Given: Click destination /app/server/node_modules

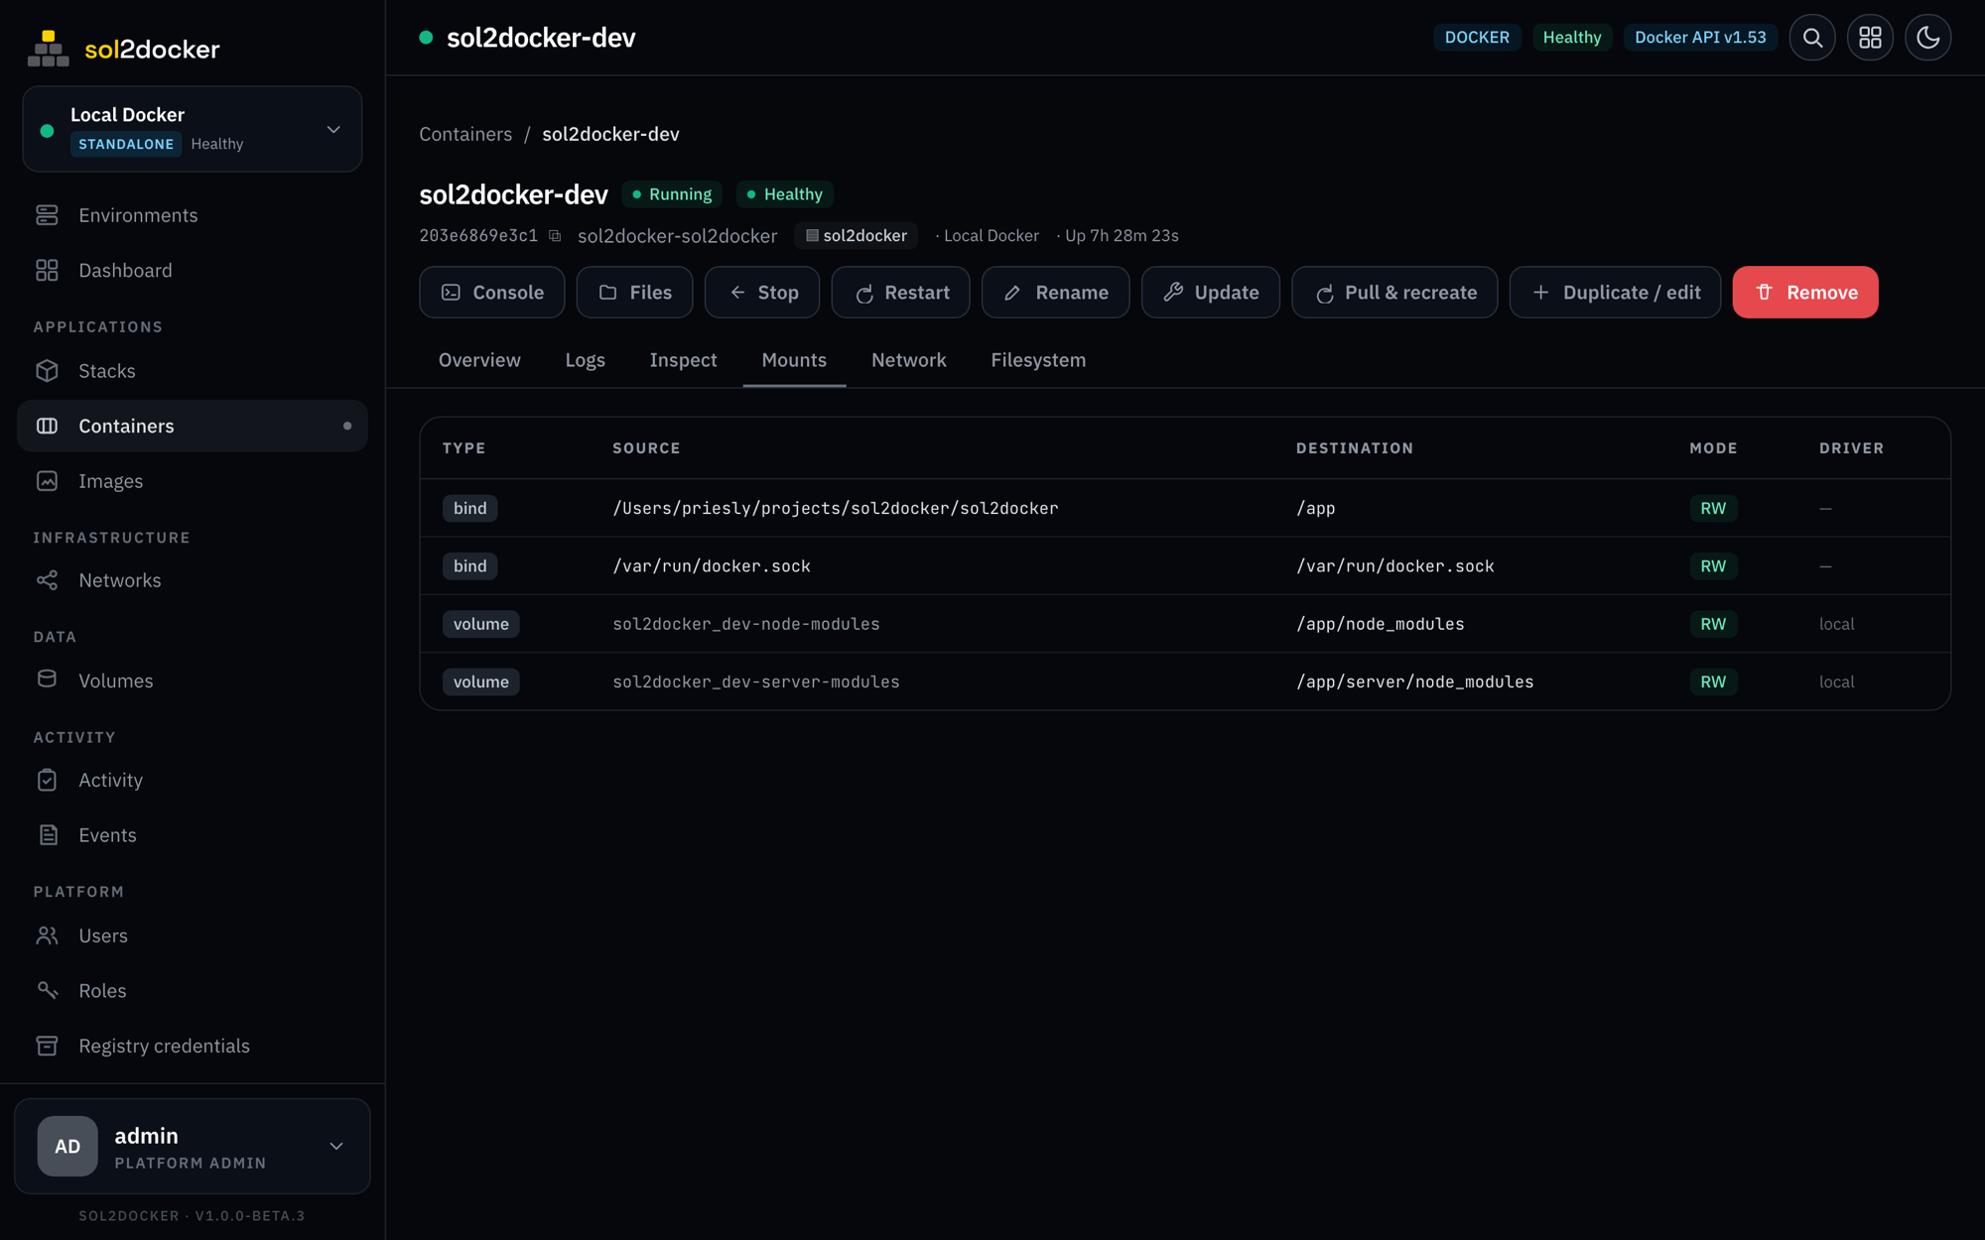Looking at the screenshot, I should coord(1415,682).
